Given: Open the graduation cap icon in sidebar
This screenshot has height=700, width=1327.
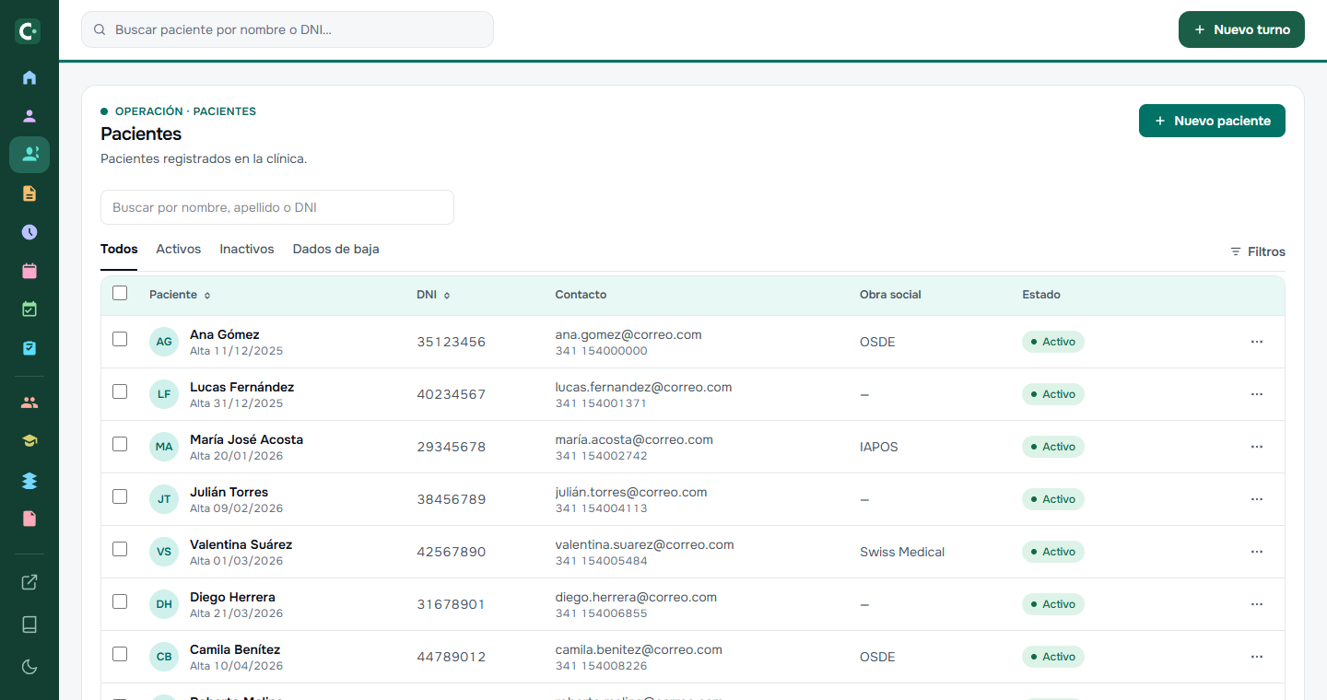Looking at the screenshot, I should pyautogui.click(x=29, y=441).
